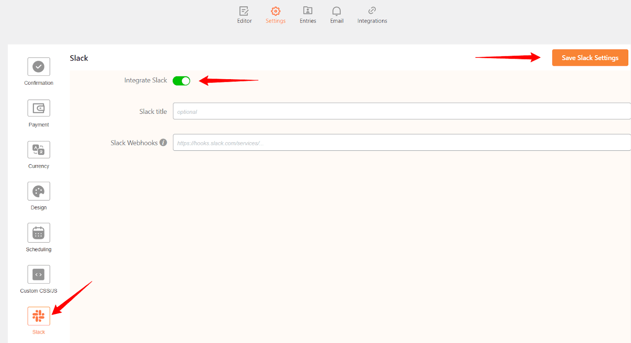Click the Settings tab label
631x343 pixels.
[276, 21]
